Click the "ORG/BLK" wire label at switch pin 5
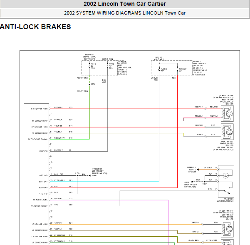 click(208, 167)
